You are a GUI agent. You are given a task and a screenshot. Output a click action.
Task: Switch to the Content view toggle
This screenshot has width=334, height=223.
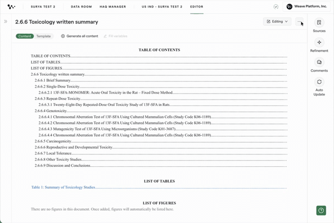point(25,36)
